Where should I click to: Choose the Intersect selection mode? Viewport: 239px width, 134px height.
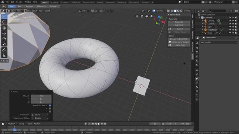[x=54, y=6]
